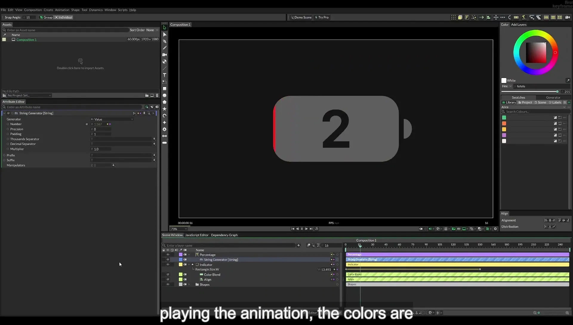Select the Ellipse shape tool

(x=164, y=96)
